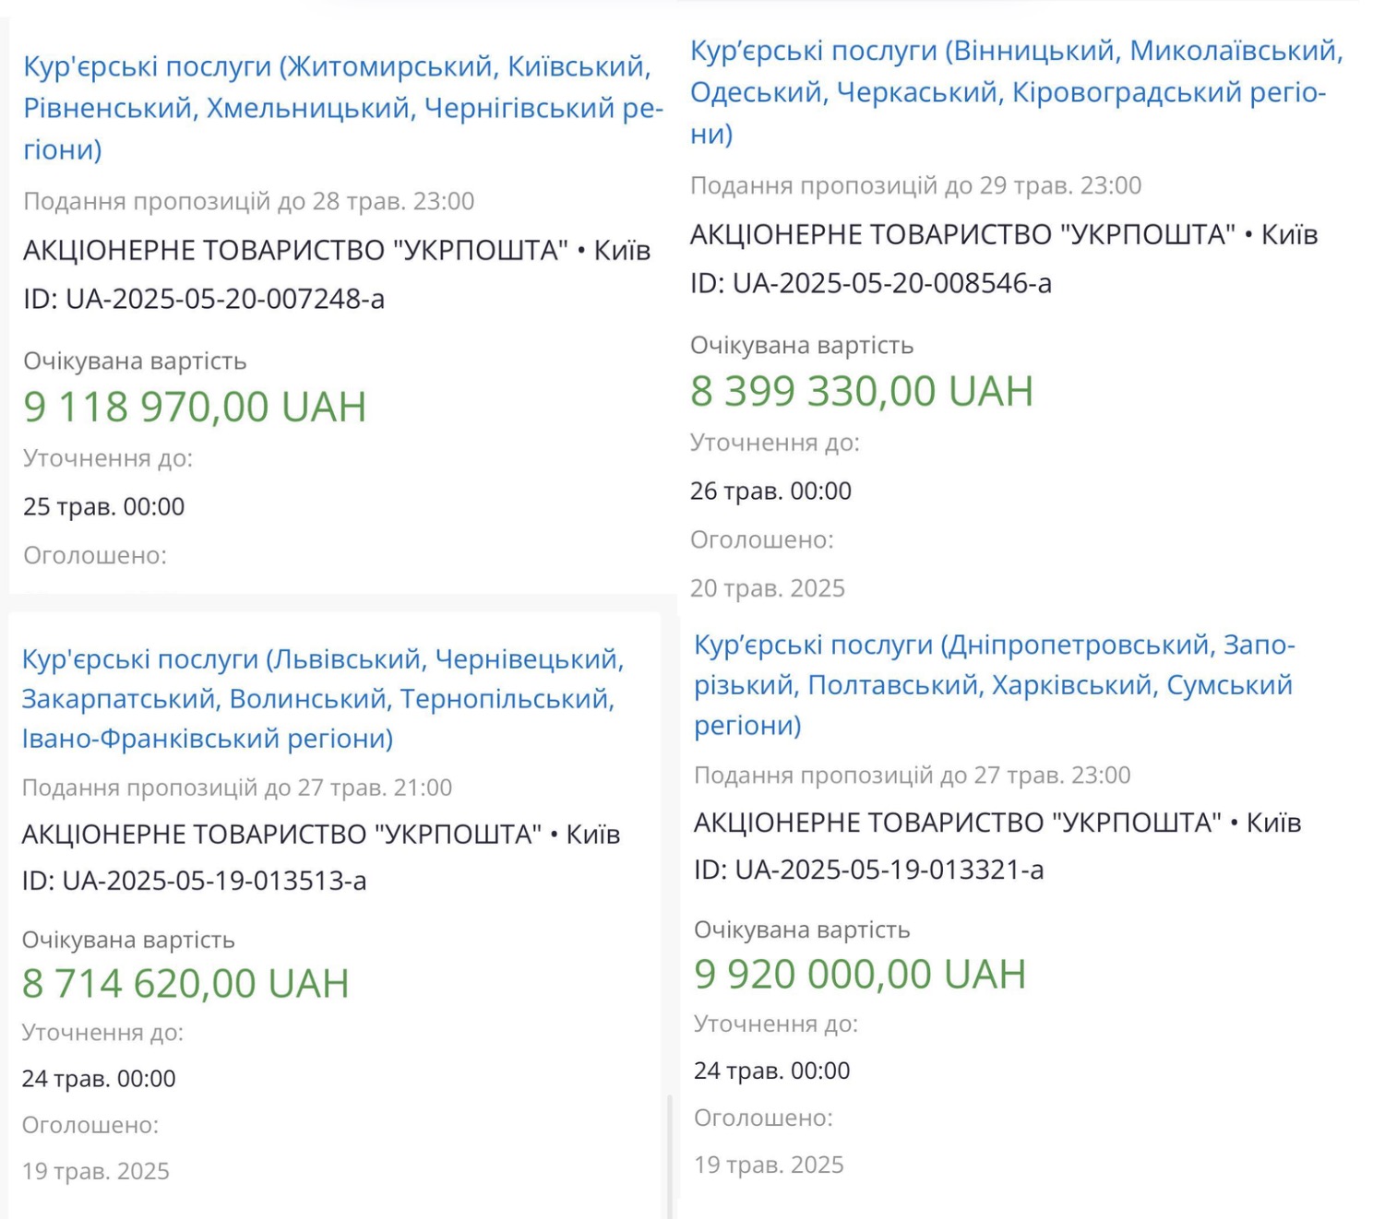The width and height of the screenshot is (1373, 1219).
Task: Click the announced date 20 трав. 2025
Action: click(767, 588)
